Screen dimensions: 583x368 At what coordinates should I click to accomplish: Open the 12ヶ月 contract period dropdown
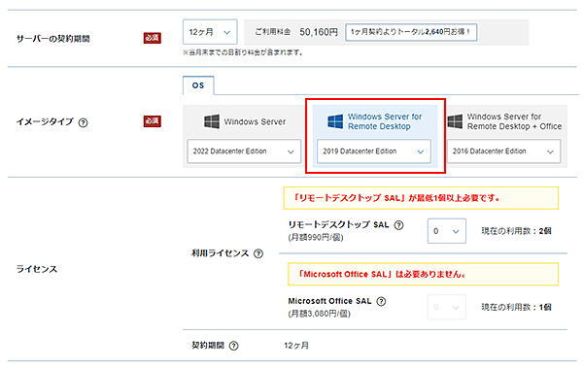click(x=210, y=32)
